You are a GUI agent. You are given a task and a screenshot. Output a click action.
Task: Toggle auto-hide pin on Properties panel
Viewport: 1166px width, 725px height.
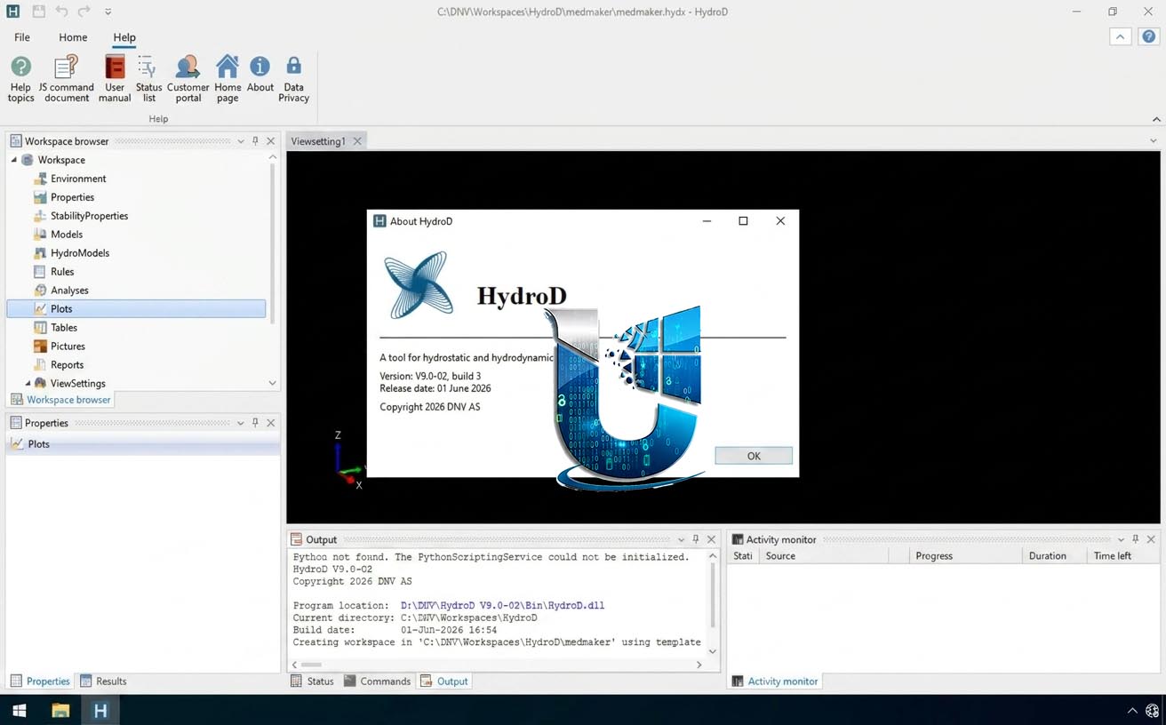pos(256,423)
